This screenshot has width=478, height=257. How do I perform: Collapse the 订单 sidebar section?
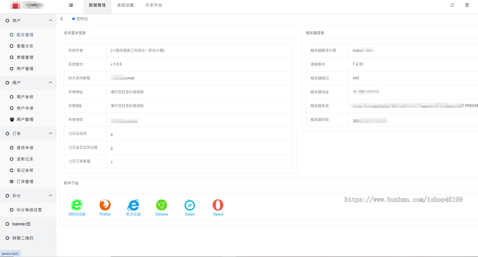click(x=50, y=133)
